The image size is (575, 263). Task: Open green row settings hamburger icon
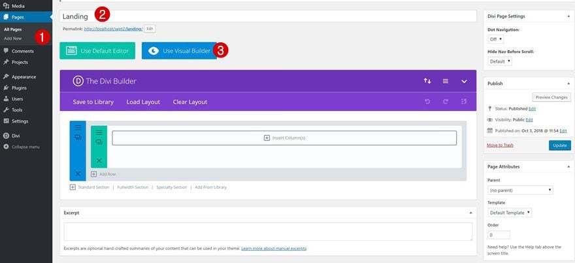[99, 132]
